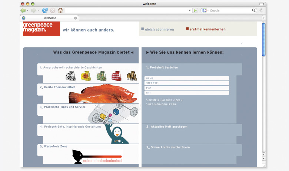
Task: Open the tab list dropdown at tab bar end
Action: click(263, 18)
